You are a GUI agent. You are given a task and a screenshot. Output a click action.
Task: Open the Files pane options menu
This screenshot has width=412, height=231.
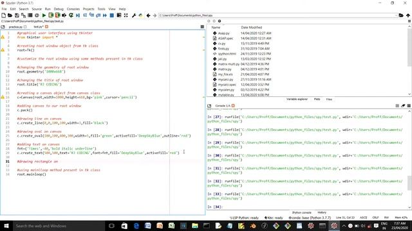(x=409, y=21)
